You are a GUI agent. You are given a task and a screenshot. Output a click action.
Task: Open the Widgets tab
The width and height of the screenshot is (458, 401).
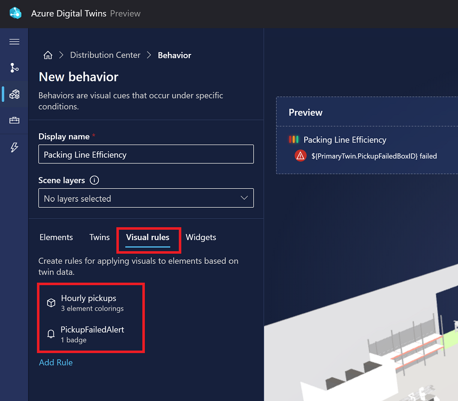point(201,237)
